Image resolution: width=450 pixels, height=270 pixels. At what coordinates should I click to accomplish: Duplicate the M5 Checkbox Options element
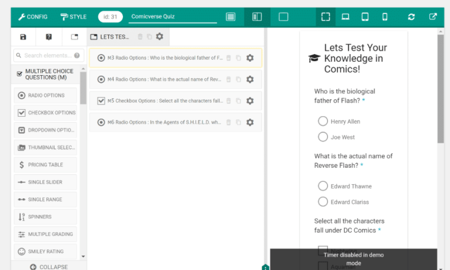pyautogui.click(x=238, y=100)
